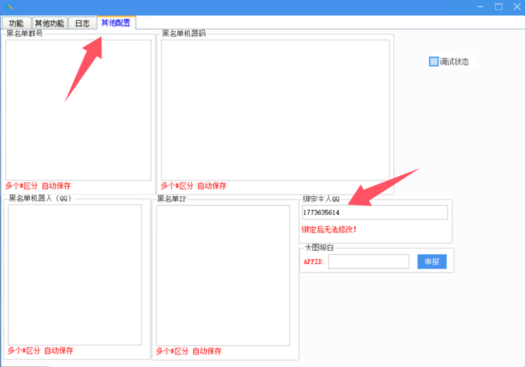
Task: Click inside the 黑名单IP text area
Action: (223, 275)
